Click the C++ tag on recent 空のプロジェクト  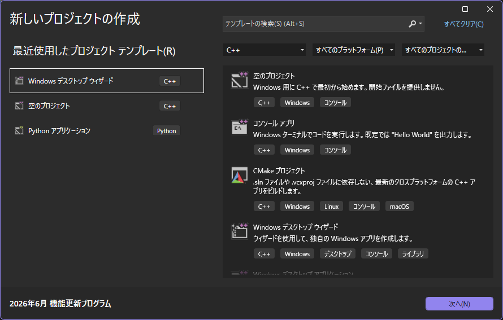[x=170, y=106]
